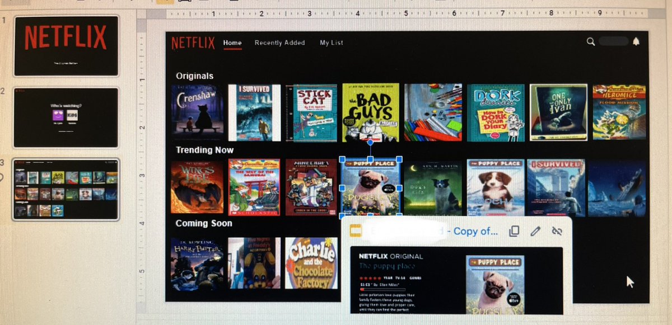The height and width of the screenshot is (325, 672).
Task: Click the Wings of Fire book cover
Action: [197, 187]
